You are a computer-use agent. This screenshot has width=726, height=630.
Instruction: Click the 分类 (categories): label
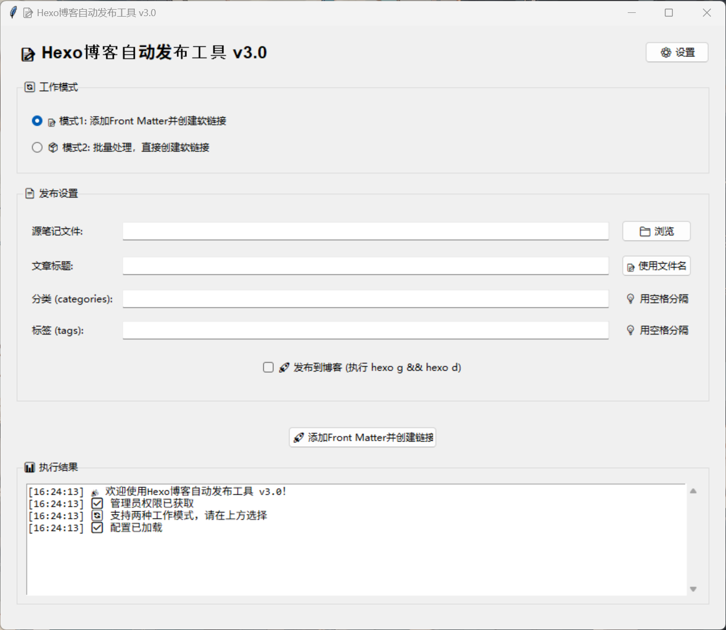[x=72, y=299]
